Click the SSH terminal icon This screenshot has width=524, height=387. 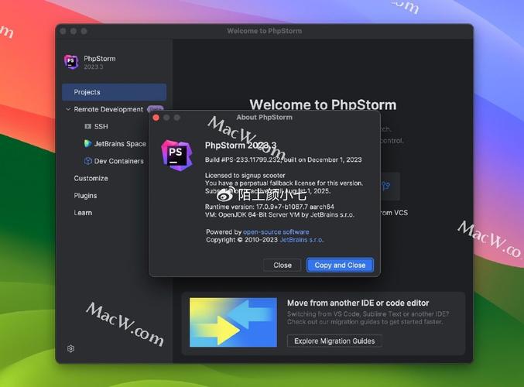(x=88, y=126)
